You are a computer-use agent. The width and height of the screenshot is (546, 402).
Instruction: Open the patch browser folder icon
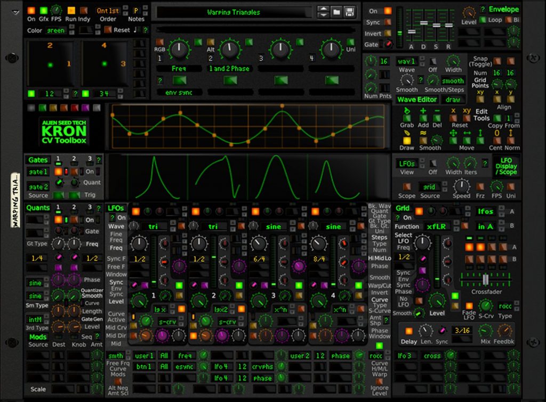pos(336,12)
